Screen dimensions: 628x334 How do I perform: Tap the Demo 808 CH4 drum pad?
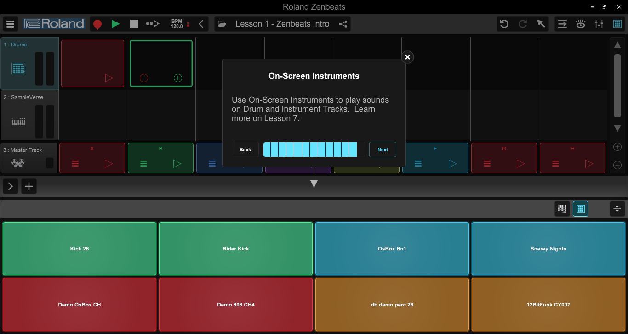pyautogui.click(x=236, y=305)
